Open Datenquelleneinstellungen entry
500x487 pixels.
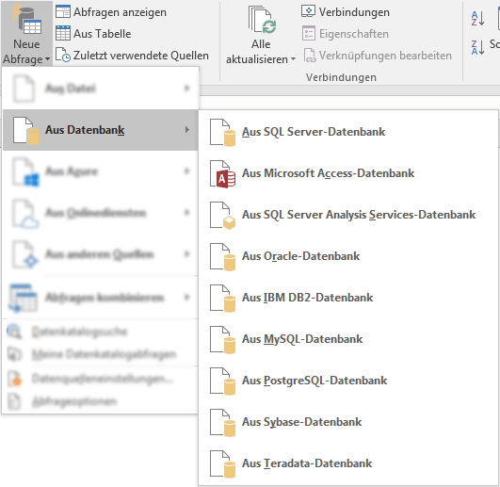(101, 379)
